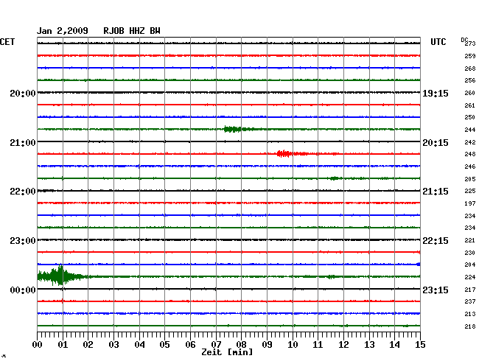Click the '22:15' UTC time label
479x364 pixels.
[436, 241]
